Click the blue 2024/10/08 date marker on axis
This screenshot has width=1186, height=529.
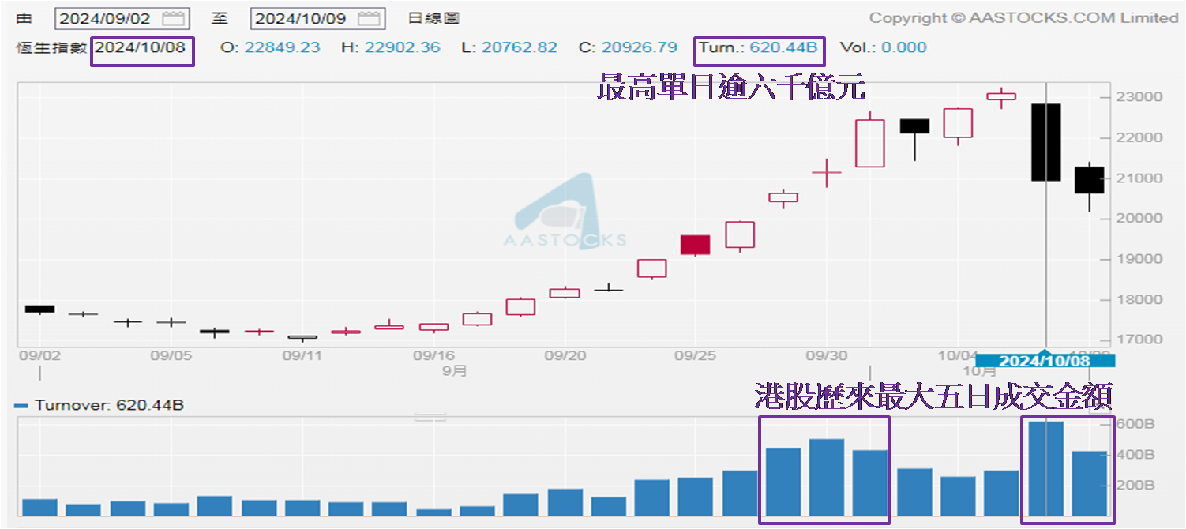coord(1045,361)
